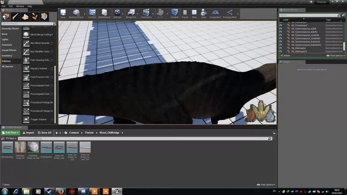Open the Build options dropdown arrow
This screenshot has height=195, width=347.
click(x=167, y=14)
